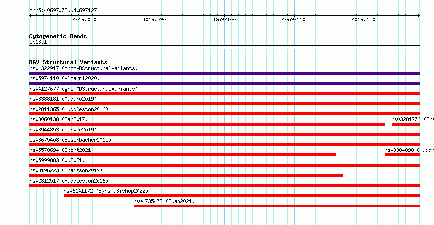Screen dimensions: 434x225
Task: Click ruler position 40697110
Action: pyautogui.click(x=294, y=19)
